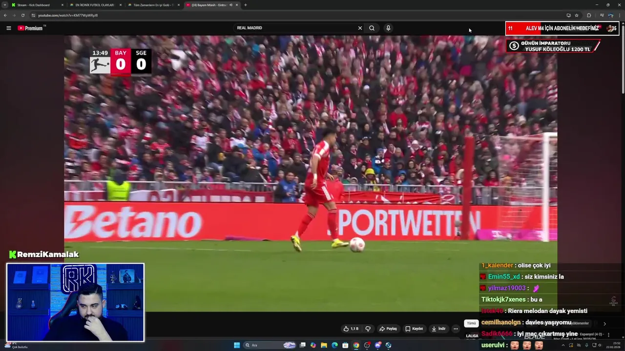The image size is (625, 351).
Task: Click the YouTube video player
Action: tap(311, 173)
